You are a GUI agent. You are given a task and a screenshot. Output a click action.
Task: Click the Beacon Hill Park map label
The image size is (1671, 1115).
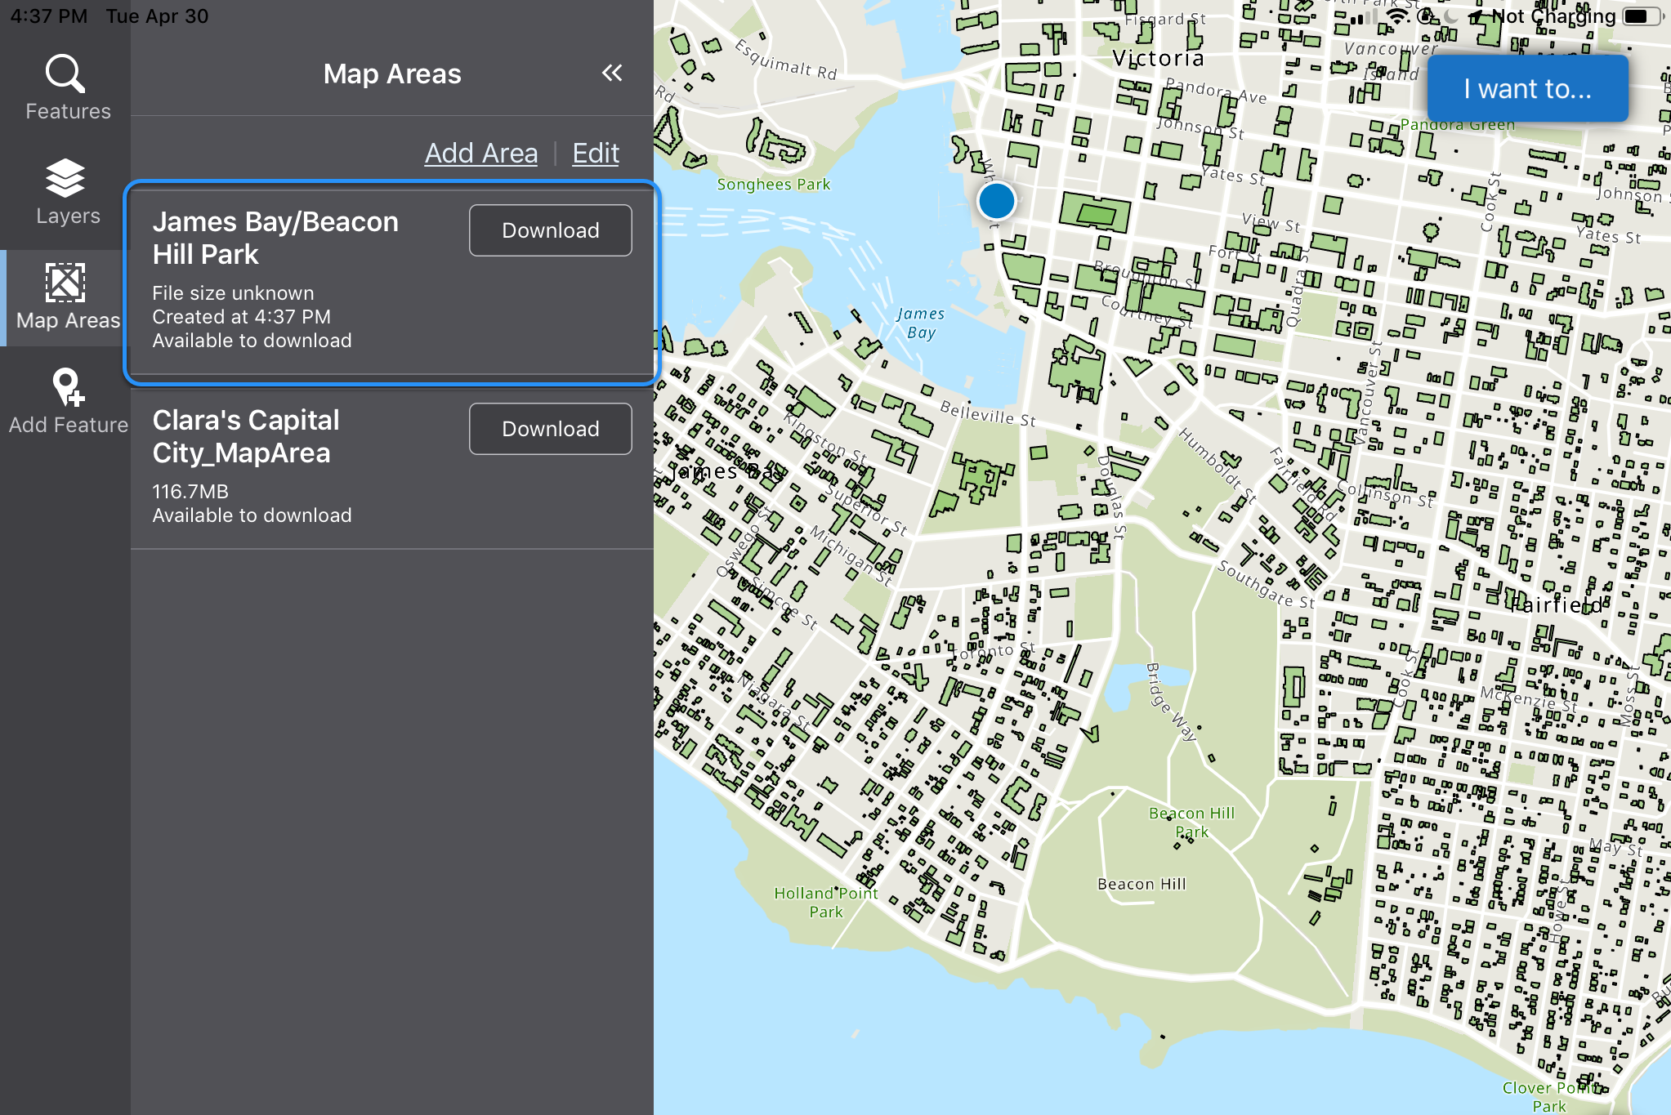pyautogui.click(x=1192, y=823)
